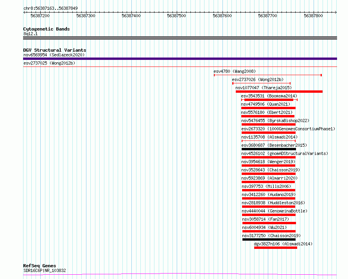348x279 pixels.
Task: Click the 56387300 ruler position label
Action: click(x=86, y=16)
